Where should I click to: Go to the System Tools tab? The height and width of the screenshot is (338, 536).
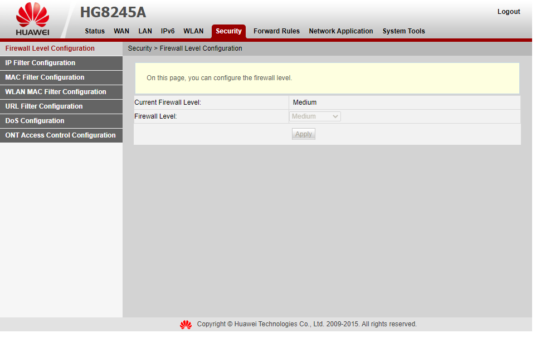coord(404,31)
